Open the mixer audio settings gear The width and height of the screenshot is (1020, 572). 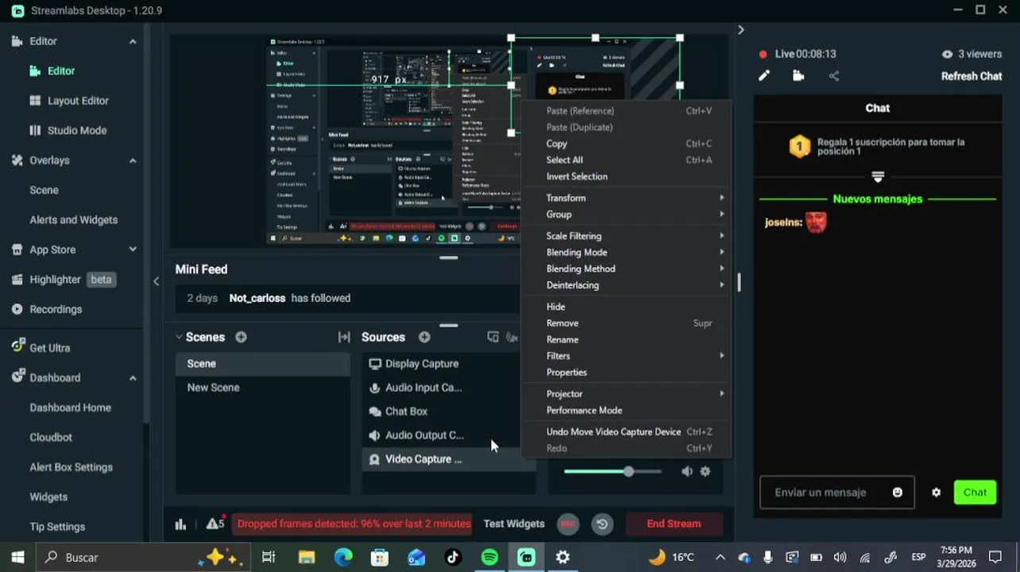(x=705, y=471)
